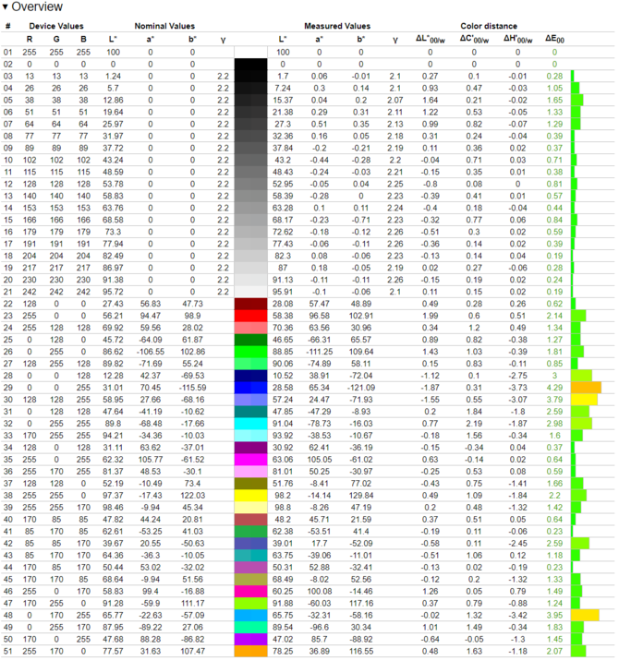Click the ΔE00 column header
Viewport: 619px width, 660px height.
coord(555,40)
